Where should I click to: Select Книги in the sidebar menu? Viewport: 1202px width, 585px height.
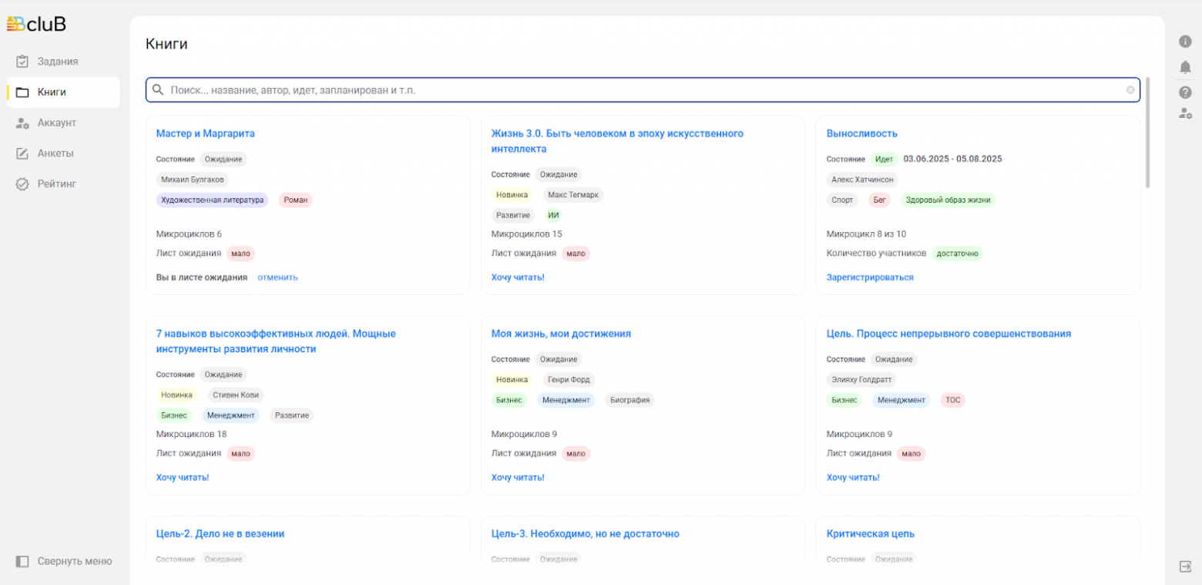coord(52,92)
